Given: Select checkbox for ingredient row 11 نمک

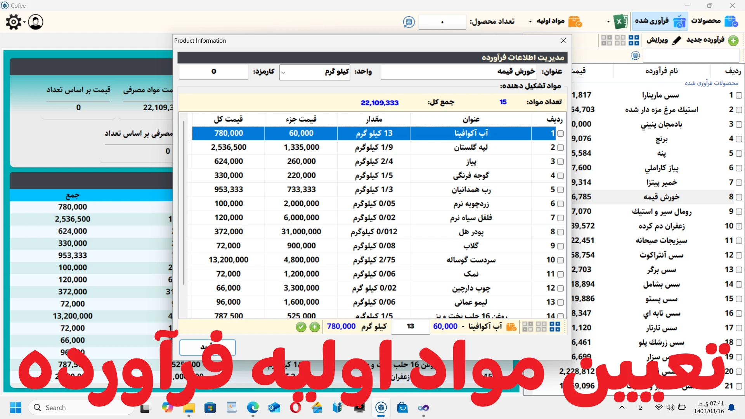Looking at the screenshot, I should point(560,274).
